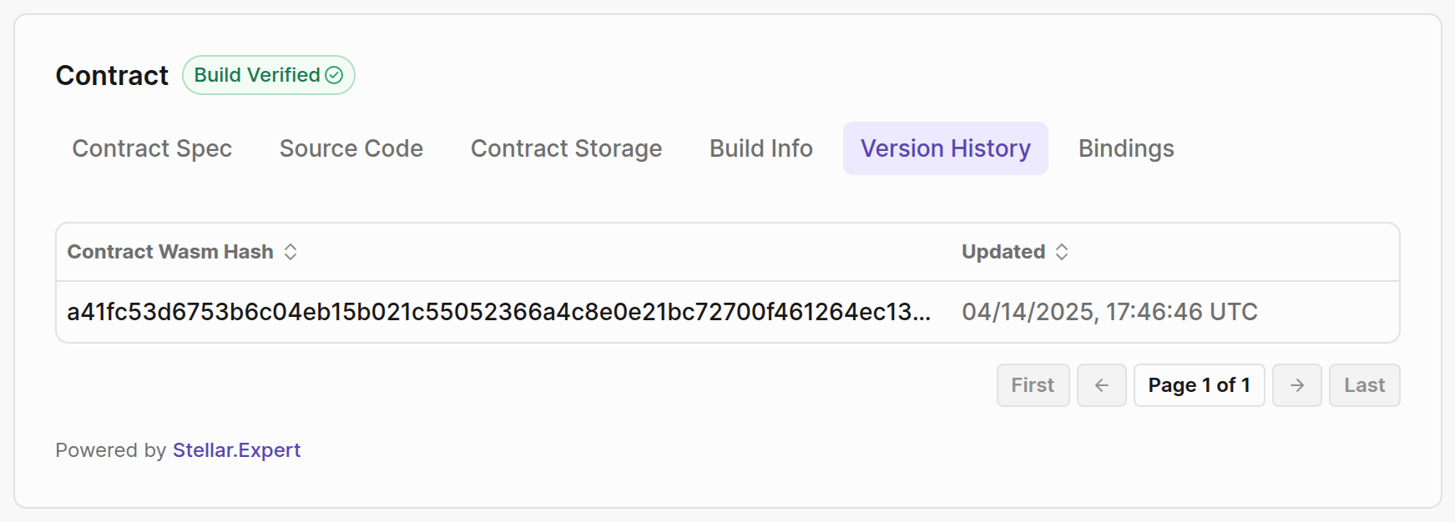
Task: Click the active Version History tab
Action: (x=945, y=148)
